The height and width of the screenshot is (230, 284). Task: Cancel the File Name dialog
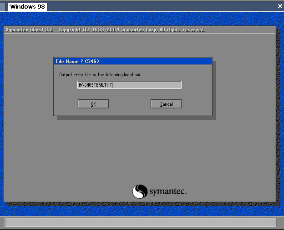(166, 104)
